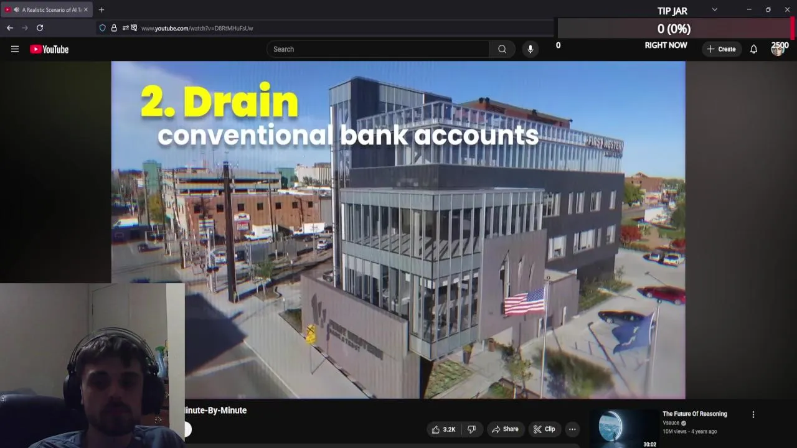Dislike the video with thumbs down

pyautogui.click(x=472, y=429)
